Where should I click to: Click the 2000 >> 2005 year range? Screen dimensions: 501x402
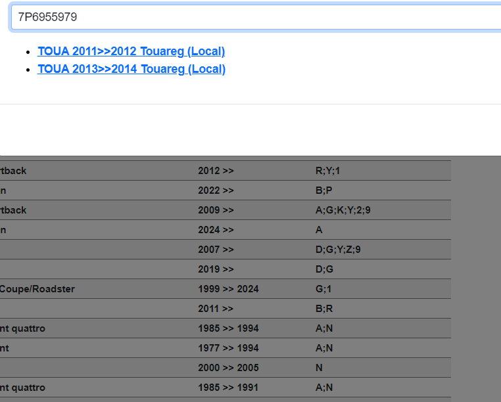228,368
